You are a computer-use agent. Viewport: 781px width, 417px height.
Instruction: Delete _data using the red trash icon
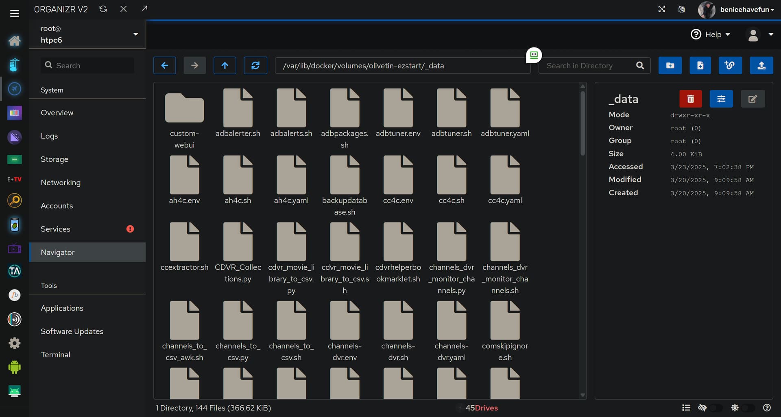tap(690, 99)
